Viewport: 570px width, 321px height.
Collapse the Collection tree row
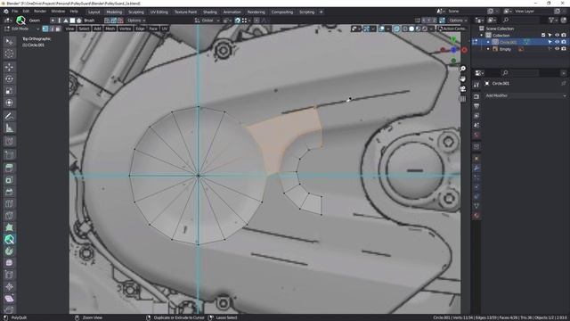click(x=482, y=36)
